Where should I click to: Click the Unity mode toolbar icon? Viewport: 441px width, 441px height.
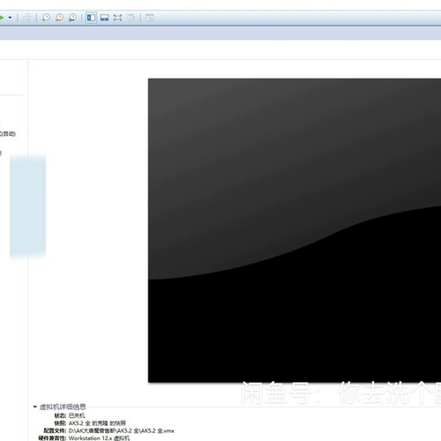pyautogui.click(x=131, y=18)
